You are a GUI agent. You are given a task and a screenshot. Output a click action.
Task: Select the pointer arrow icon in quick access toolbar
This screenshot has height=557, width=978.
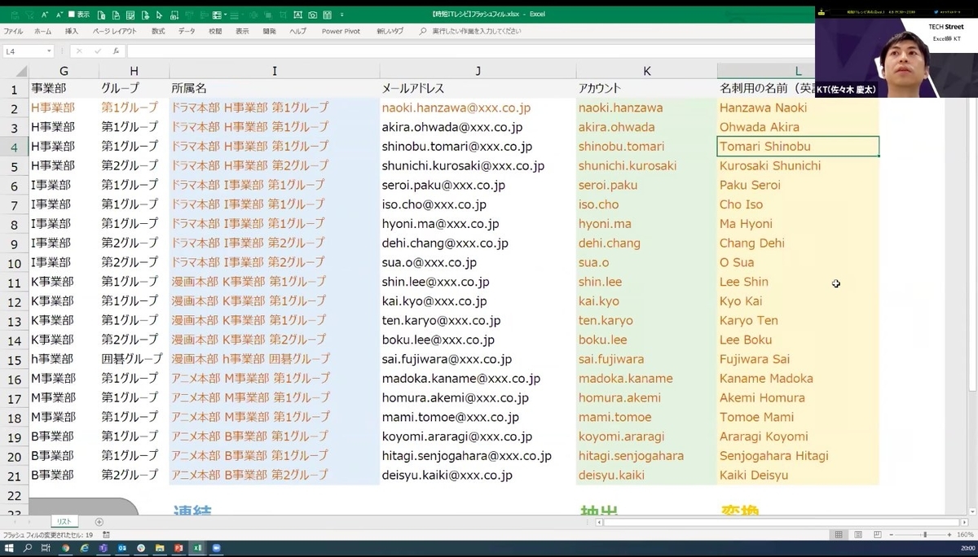click(x=159, y=15)
